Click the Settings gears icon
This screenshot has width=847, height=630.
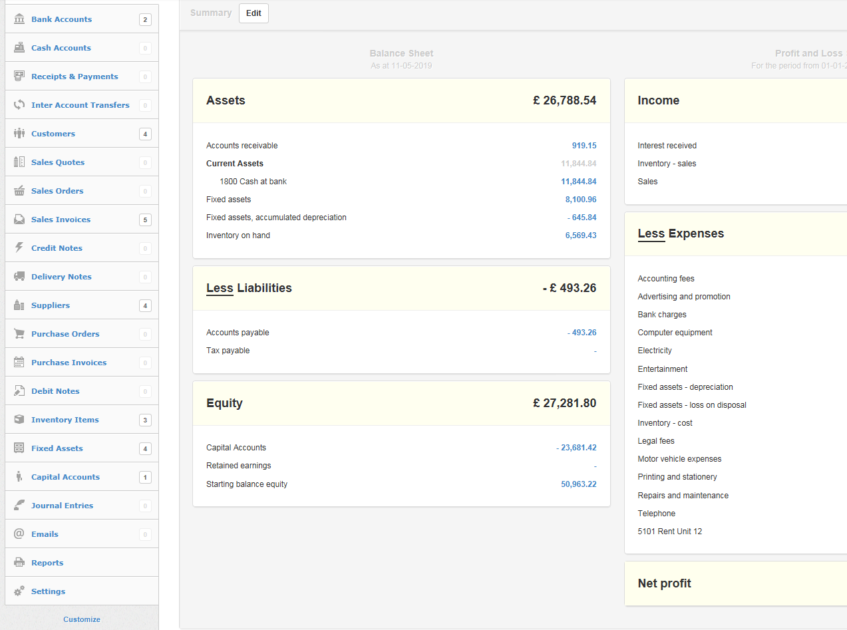point(19,591)
